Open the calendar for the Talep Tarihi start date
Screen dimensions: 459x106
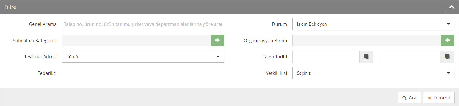366,57
